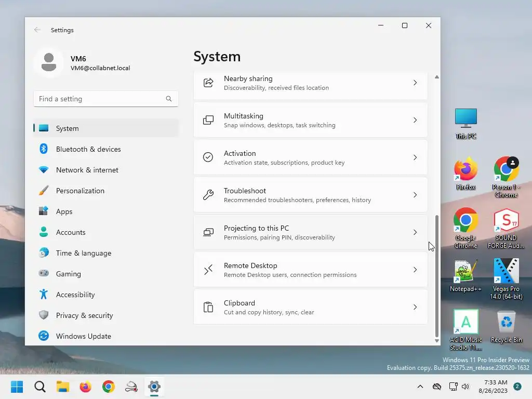Click the Multitasking windows icon

tap(208, 120)
